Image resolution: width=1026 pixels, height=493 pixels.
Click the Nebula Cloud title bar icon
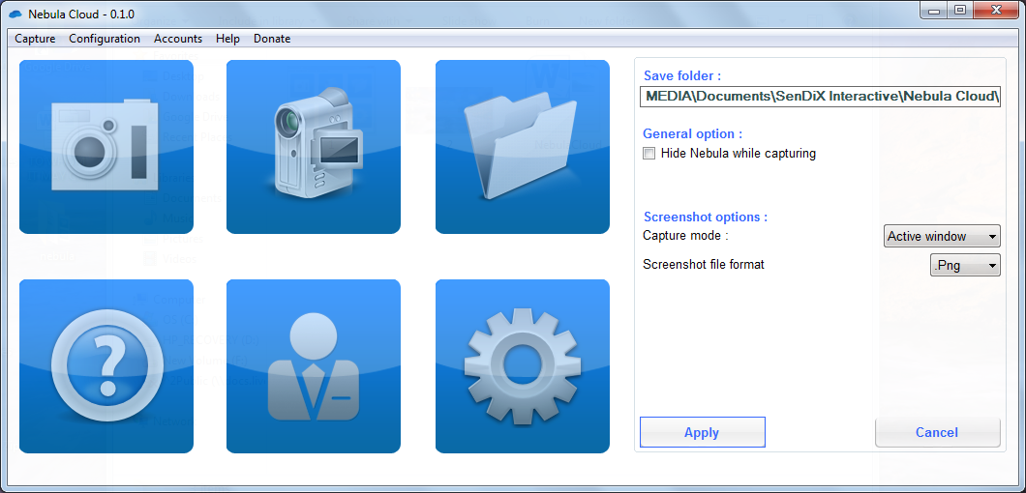(15, 14)
